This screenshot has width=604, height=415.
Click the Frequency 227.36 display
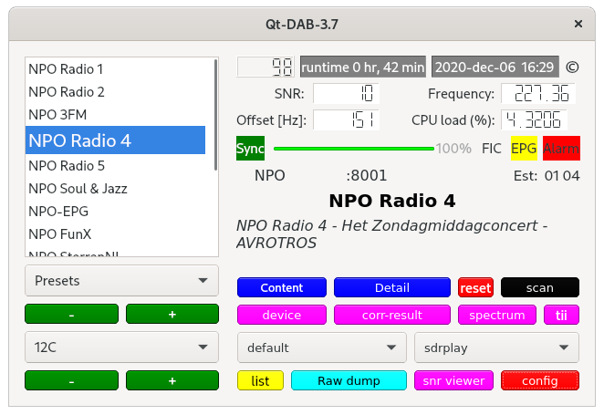point(538,93)
